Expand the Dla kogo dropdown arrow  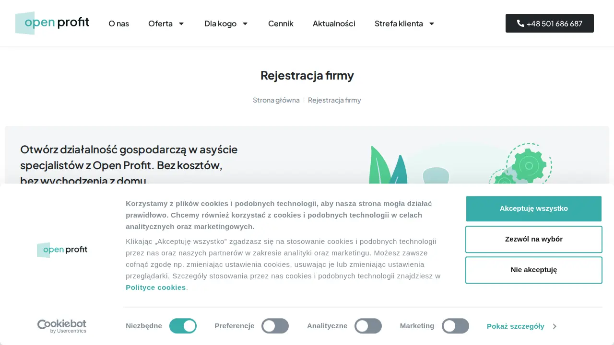point(245,23)
